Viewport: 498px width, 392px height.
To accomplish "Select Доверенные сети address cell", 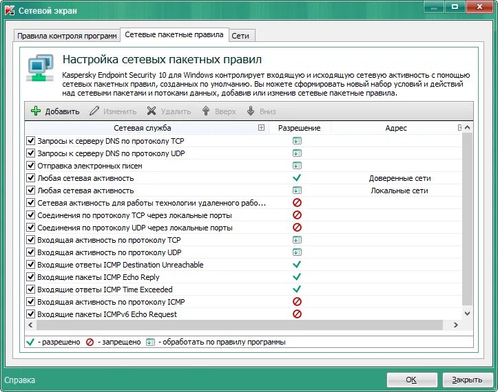I will click(x=400, y=178).
